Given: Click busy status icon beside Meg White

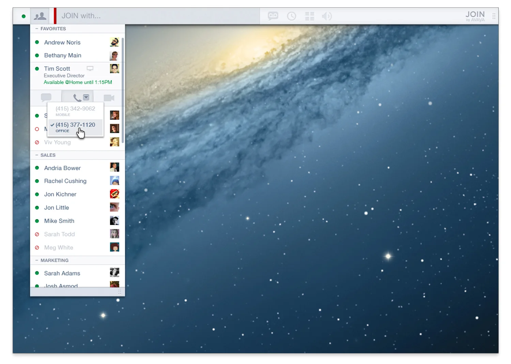Looking at the screenshot, I should (x=37, y=248).
